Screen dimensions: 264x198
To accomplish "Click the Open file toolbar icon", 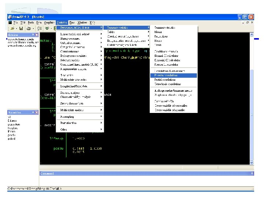I will (x=12, y=29).
